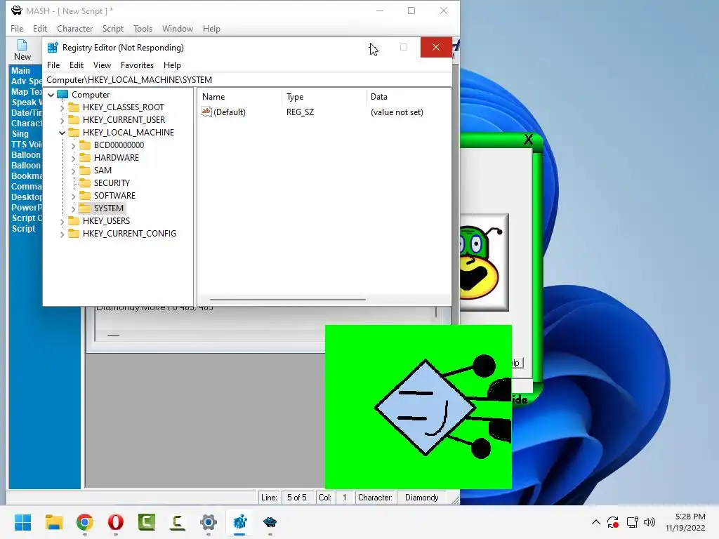Viewport: 719px width, 539px height.
Task: Click the Diamondy character animation
Action: (x=418, y=407)
